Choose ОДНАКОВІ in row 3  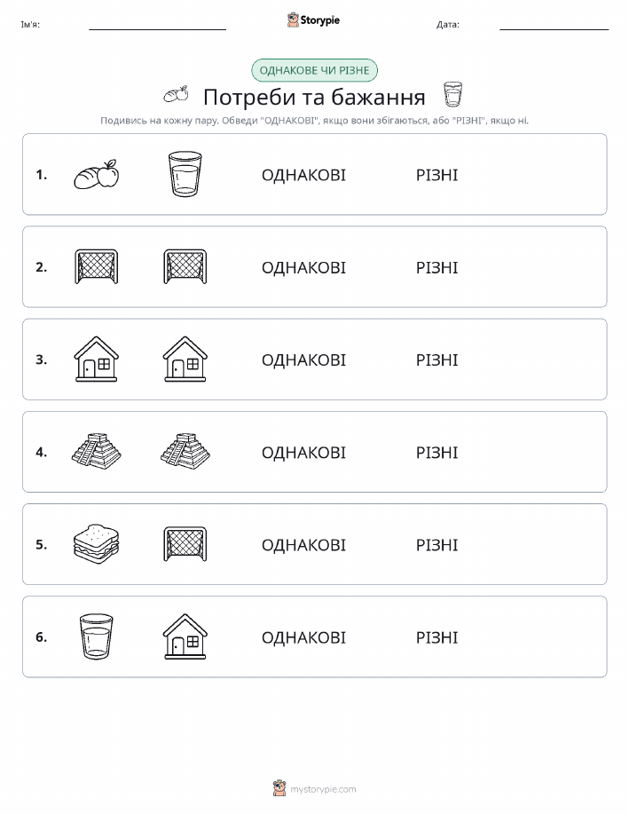[x=303, y=360]
